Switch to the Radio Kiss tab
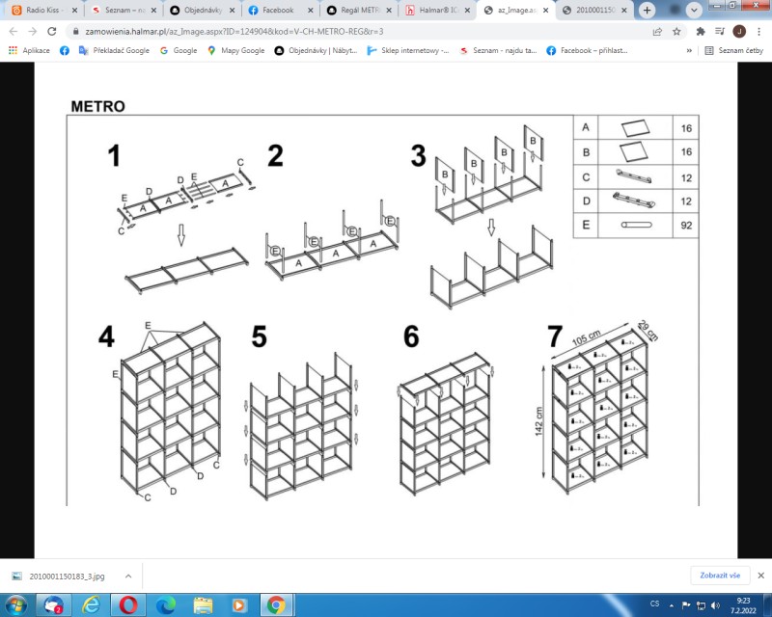The width and height of the screenshot is (772, 617). click(44, 10)
